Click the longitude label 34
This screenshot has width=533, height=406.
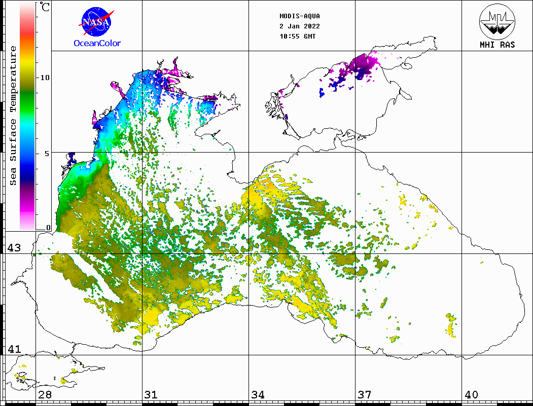[x=258, y=394]
